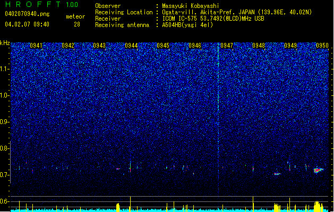This screenshot has height=212, width=334.
Task: Click the 0947 time marker
Action: [227, 46]
